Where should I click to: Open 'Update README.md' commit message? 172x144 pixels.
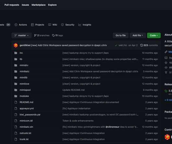click(73, 90)
